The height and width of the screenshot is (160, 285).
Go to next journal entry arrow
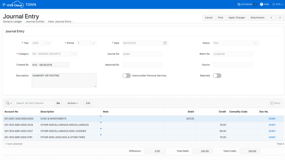280,17
